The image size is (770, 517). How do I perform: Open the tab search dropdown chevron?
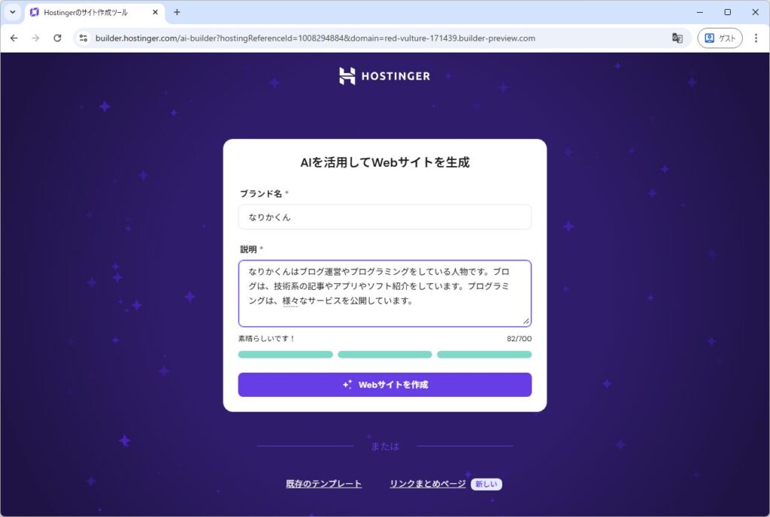pyautogui.click(x=13, y=12)
